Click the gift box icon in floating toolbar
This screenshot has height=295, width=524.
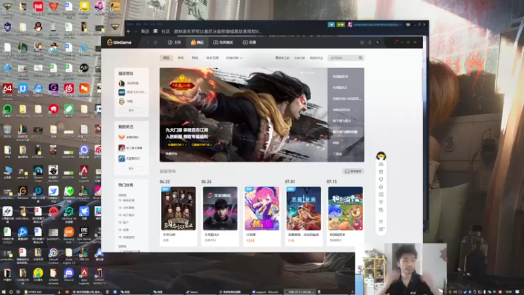click(x=381, y=172)
